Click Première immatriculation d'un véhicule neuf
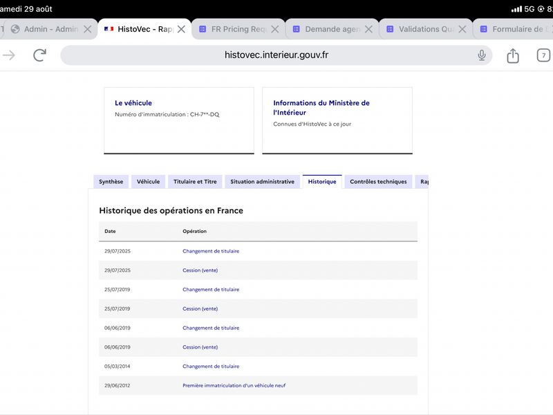The width and height of the screenshot is (553, 415). [x=234, y=386]
